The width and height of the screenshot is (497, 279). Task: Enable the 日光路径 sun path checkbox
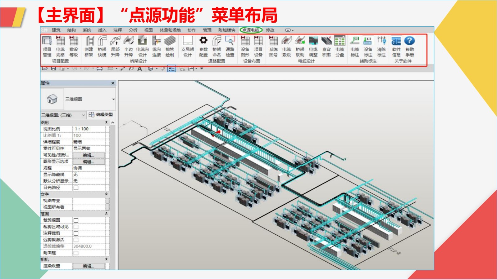point(76,188)
